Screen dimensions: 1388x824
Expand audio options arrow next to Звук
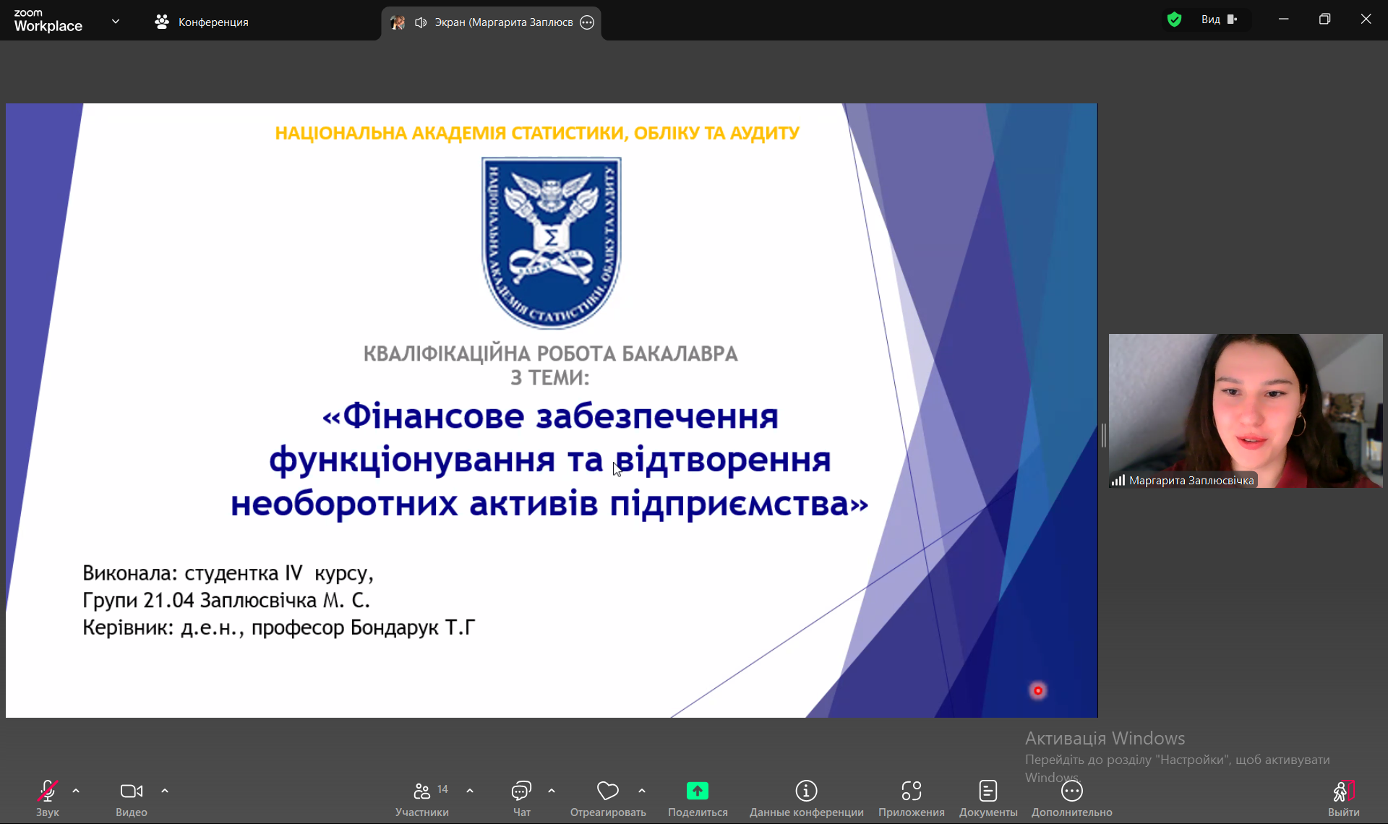[76, 791]
